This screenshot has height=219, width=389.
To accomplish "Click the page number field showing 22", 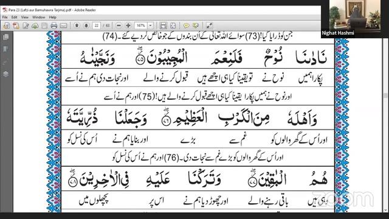I will coord(97,26).
